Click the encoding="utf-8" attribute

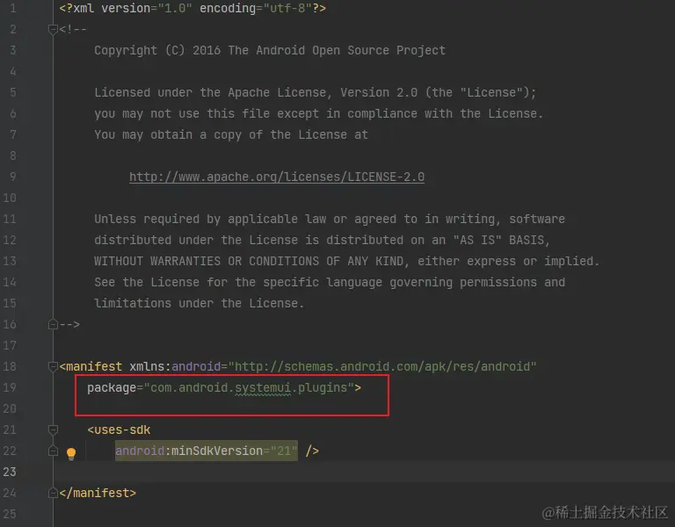coord(256,8)
